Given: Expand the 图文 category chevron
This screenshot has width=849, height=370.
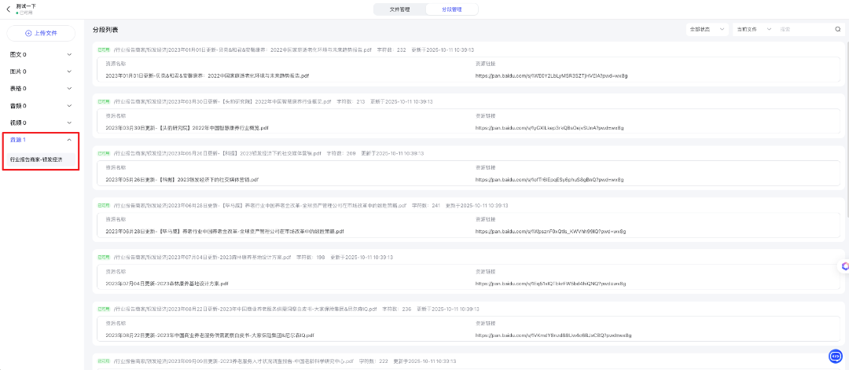Looking at the screenshot, I should coord(70,55).
